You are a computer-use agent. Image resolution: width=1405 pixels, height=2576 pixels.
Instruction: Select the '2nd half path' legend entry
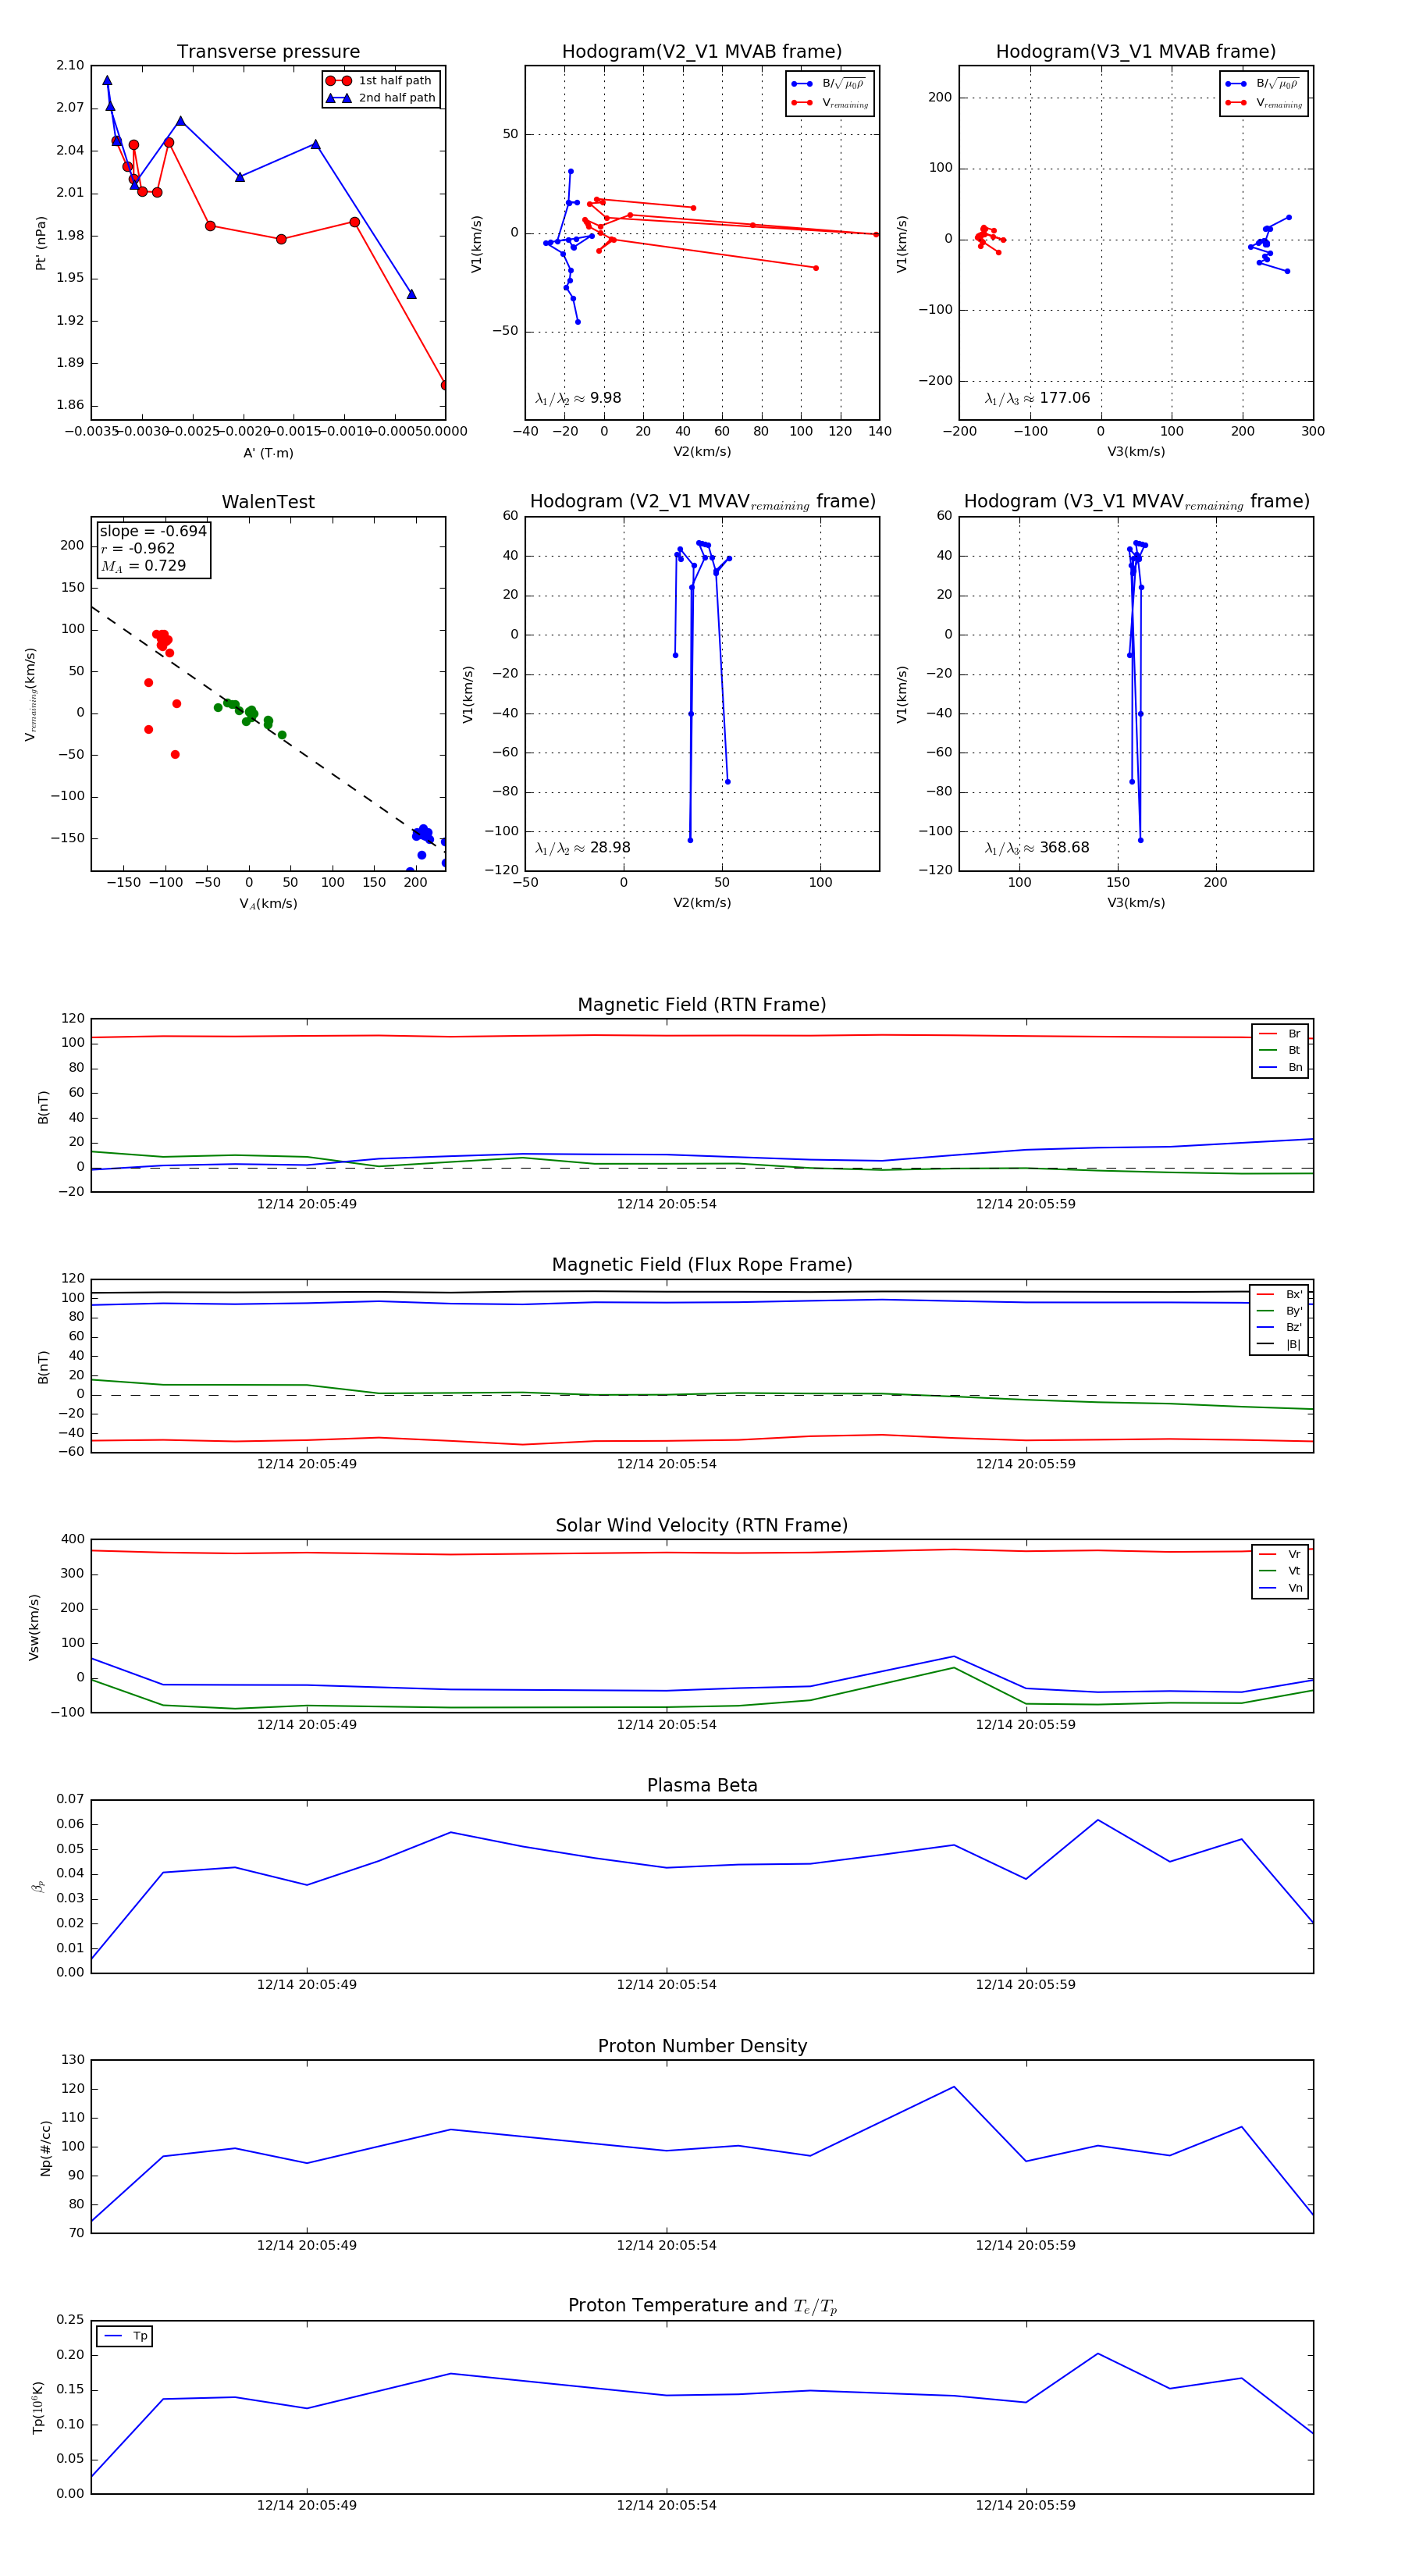380,98
